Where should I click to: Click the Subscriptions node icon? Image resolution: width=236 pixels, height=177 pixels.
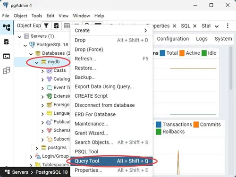pyautogui.click(x=49, y=139)
